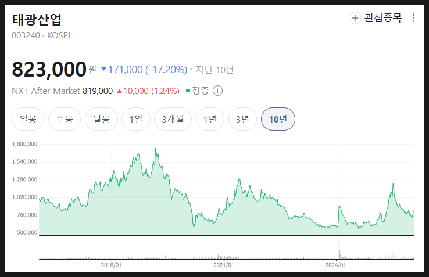Image resolution: width=429 pixels, height=277 pixels.
Task: Click the highest price peak on chart
Action: [x=156, y=149]
